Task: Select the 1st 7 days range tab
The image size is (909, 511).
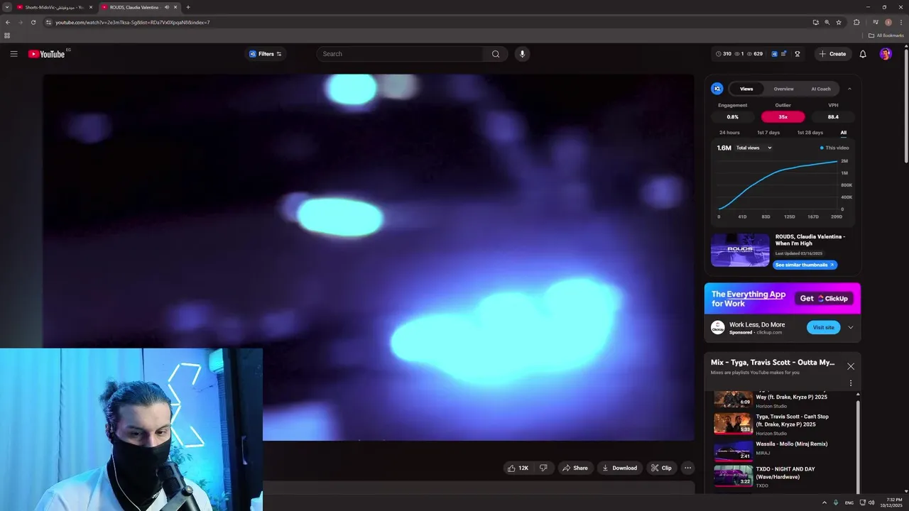Action: click(x=768, y=133)
